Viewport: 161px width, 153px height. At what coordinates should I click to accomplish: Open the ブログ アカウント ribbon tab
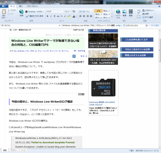click(x=32, y=6)
